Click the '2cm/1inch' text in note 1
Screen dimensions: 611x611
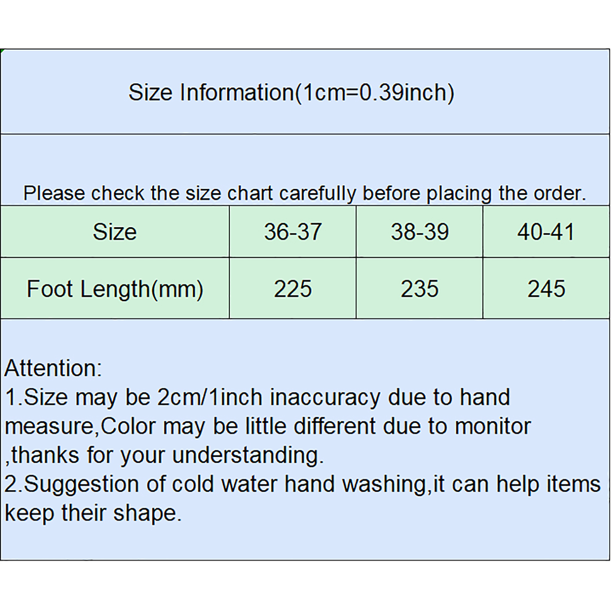210,397
